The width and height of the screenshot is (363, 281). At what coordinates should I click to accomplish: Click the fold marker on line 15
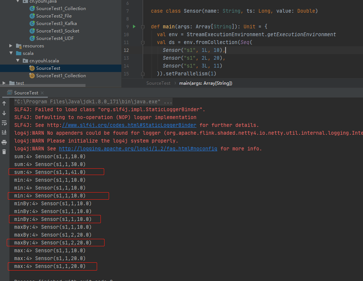(x=143, y=74)
